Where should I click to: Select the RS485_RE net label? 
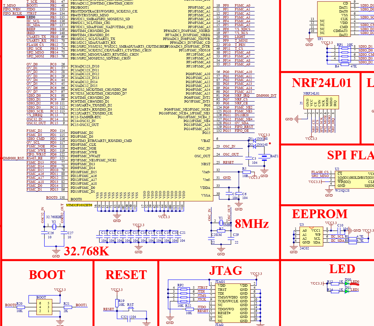[34, 158]
